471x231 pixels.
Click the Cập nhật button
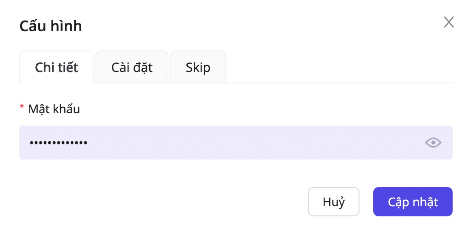[413, 202]
